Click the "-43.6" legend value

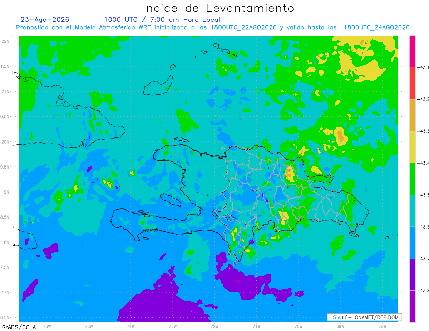(423, 227)
